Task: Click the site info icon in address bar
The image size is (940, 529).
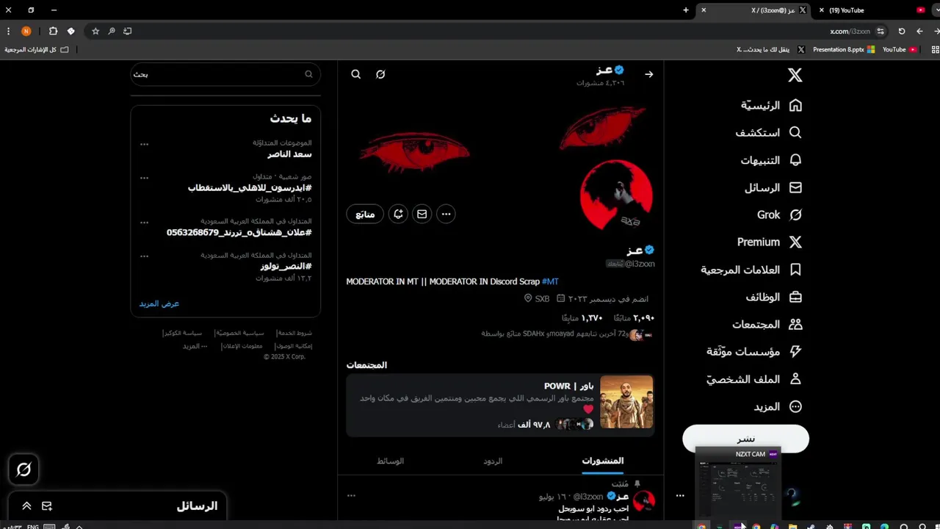Action: pos(881,31)
